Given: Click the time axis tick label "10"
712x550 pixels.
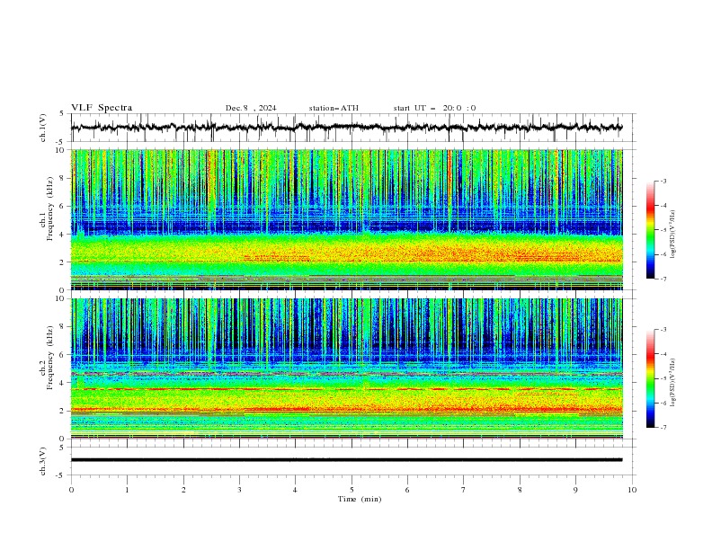Looking at the screenshot, I should (632, 490).
